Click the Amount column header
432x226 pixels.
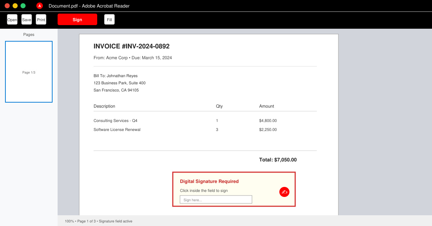266,106
